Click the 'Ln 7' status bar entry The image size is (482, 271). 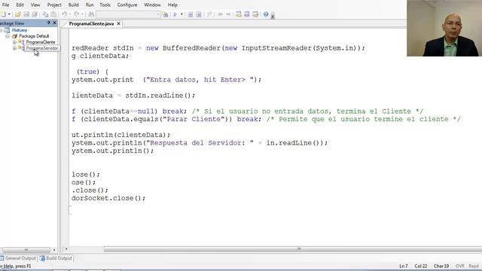(x=404, y=266)
